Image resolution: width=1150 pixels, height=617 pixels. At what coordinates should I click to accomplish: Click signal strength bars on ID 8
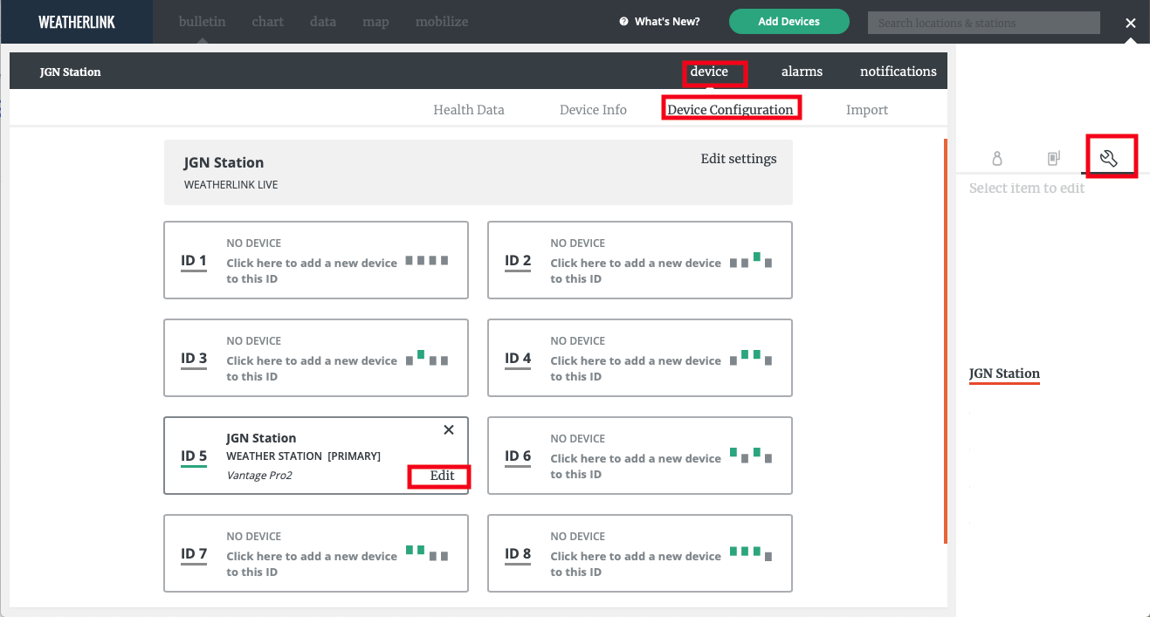click(x=751, y=552)
